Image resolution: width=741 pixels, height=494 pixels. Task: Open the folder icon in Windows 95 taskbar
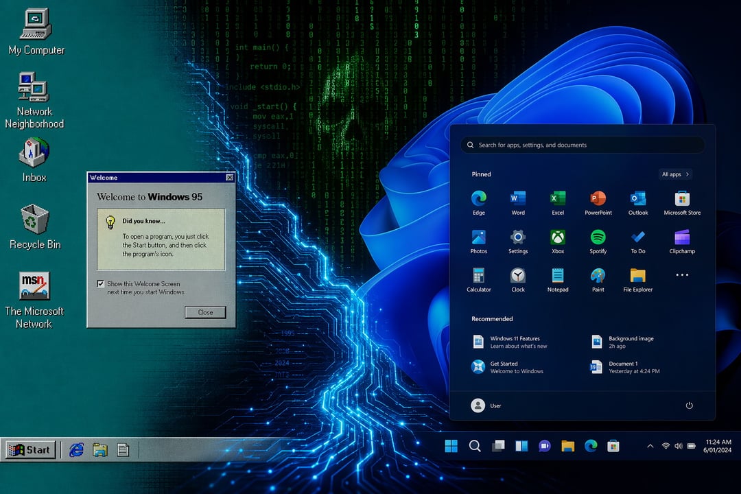click(x=99, y=449)
